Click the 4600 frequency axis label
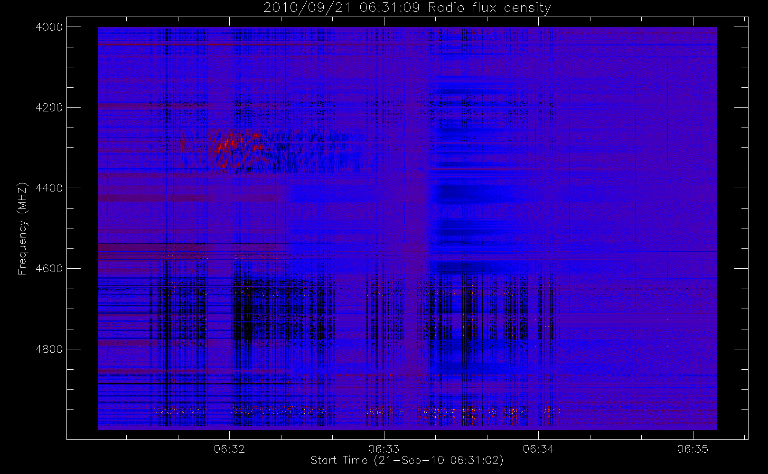Viewport: 768px width, 474px height. (x=49, y=269)
